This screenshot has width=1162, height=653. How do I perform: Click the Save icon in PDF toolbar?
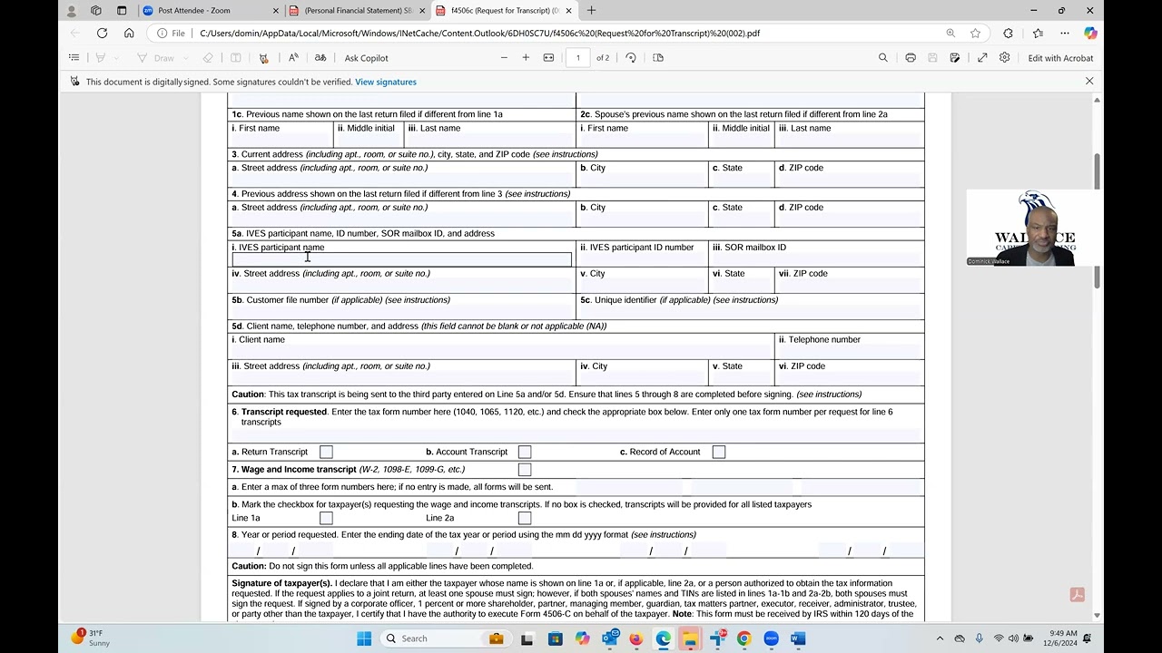[932, 58]
